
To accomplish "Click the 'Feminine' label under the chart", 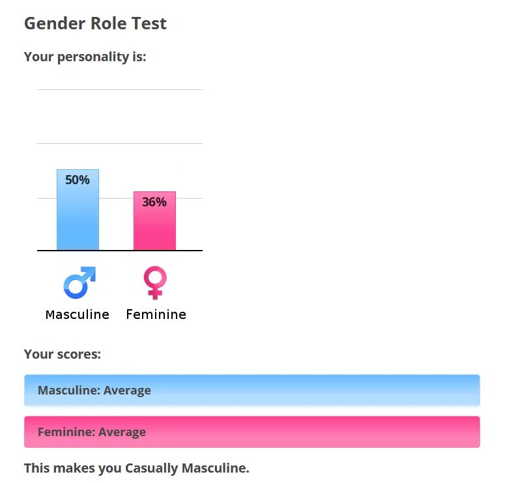I will coord(156,314).
